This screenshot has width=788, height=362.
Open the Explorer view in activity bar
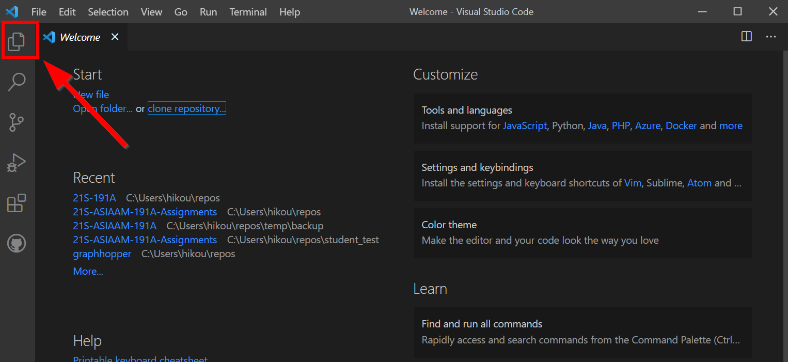coord(17,41)
